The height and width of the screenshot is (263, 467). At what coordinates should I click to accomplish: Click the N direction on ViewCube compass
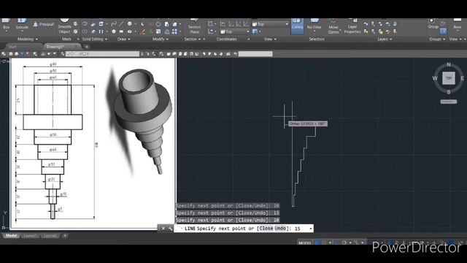[x=449, y=65]
